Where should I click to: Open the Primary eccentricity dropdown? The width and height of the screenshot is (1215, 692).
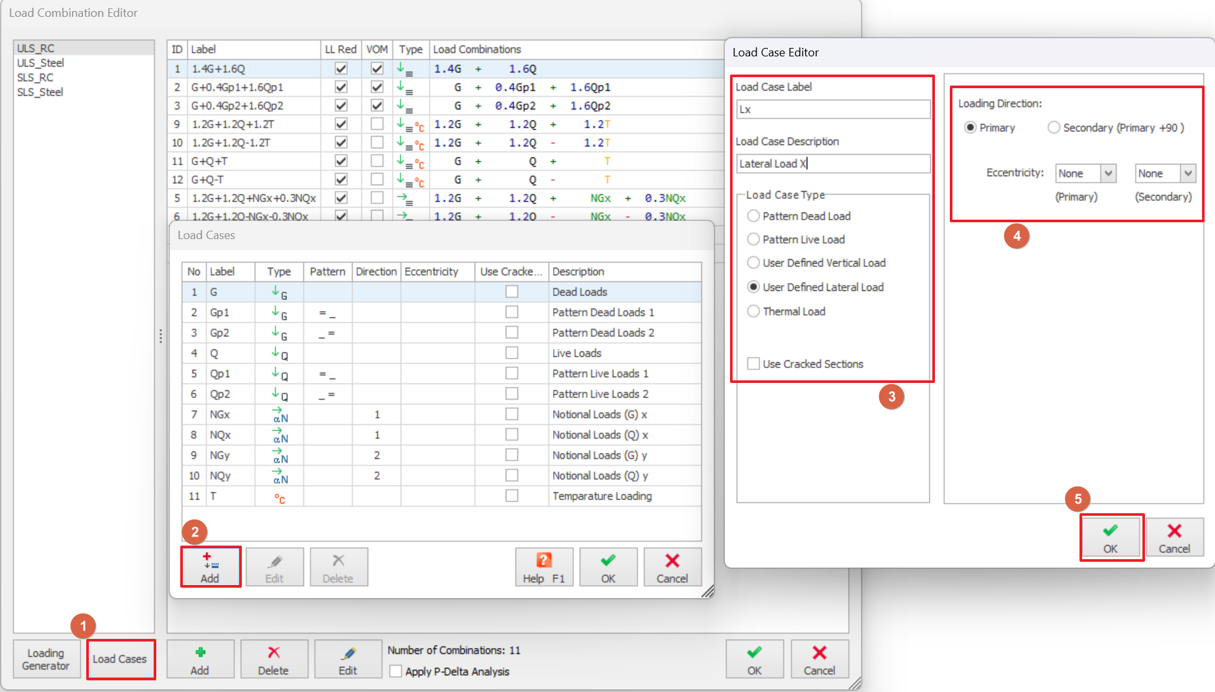click(1108, 173)
